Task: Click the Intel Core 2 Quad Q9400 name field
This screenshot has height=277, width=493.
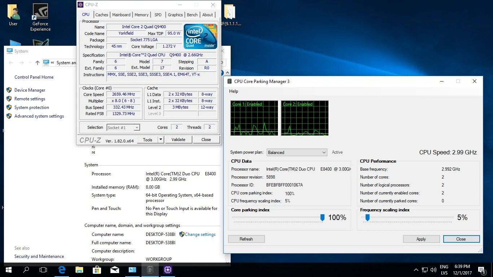Action: [144, 27]
